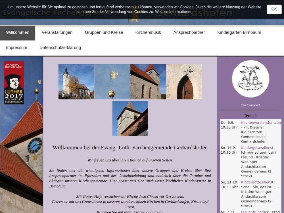Open the golden weathervane angel photo
The height and width of the screenshot is (213, 284).
(x=112, y=82)
